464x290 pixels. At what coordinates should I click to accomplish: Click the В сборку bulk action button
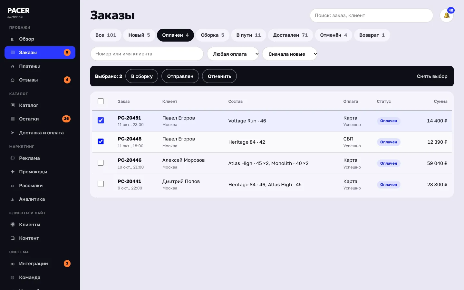point(142,76)
